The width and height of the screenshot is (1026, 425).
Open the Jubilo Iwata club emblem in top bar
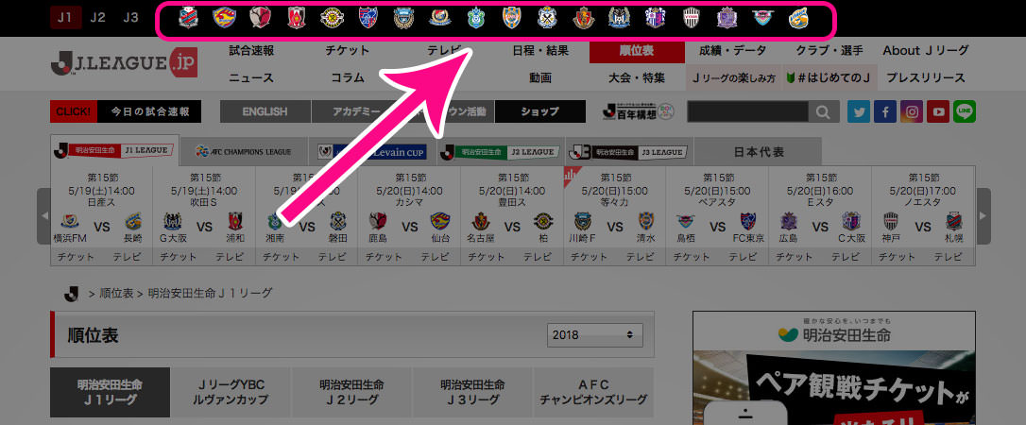point(548,18)
